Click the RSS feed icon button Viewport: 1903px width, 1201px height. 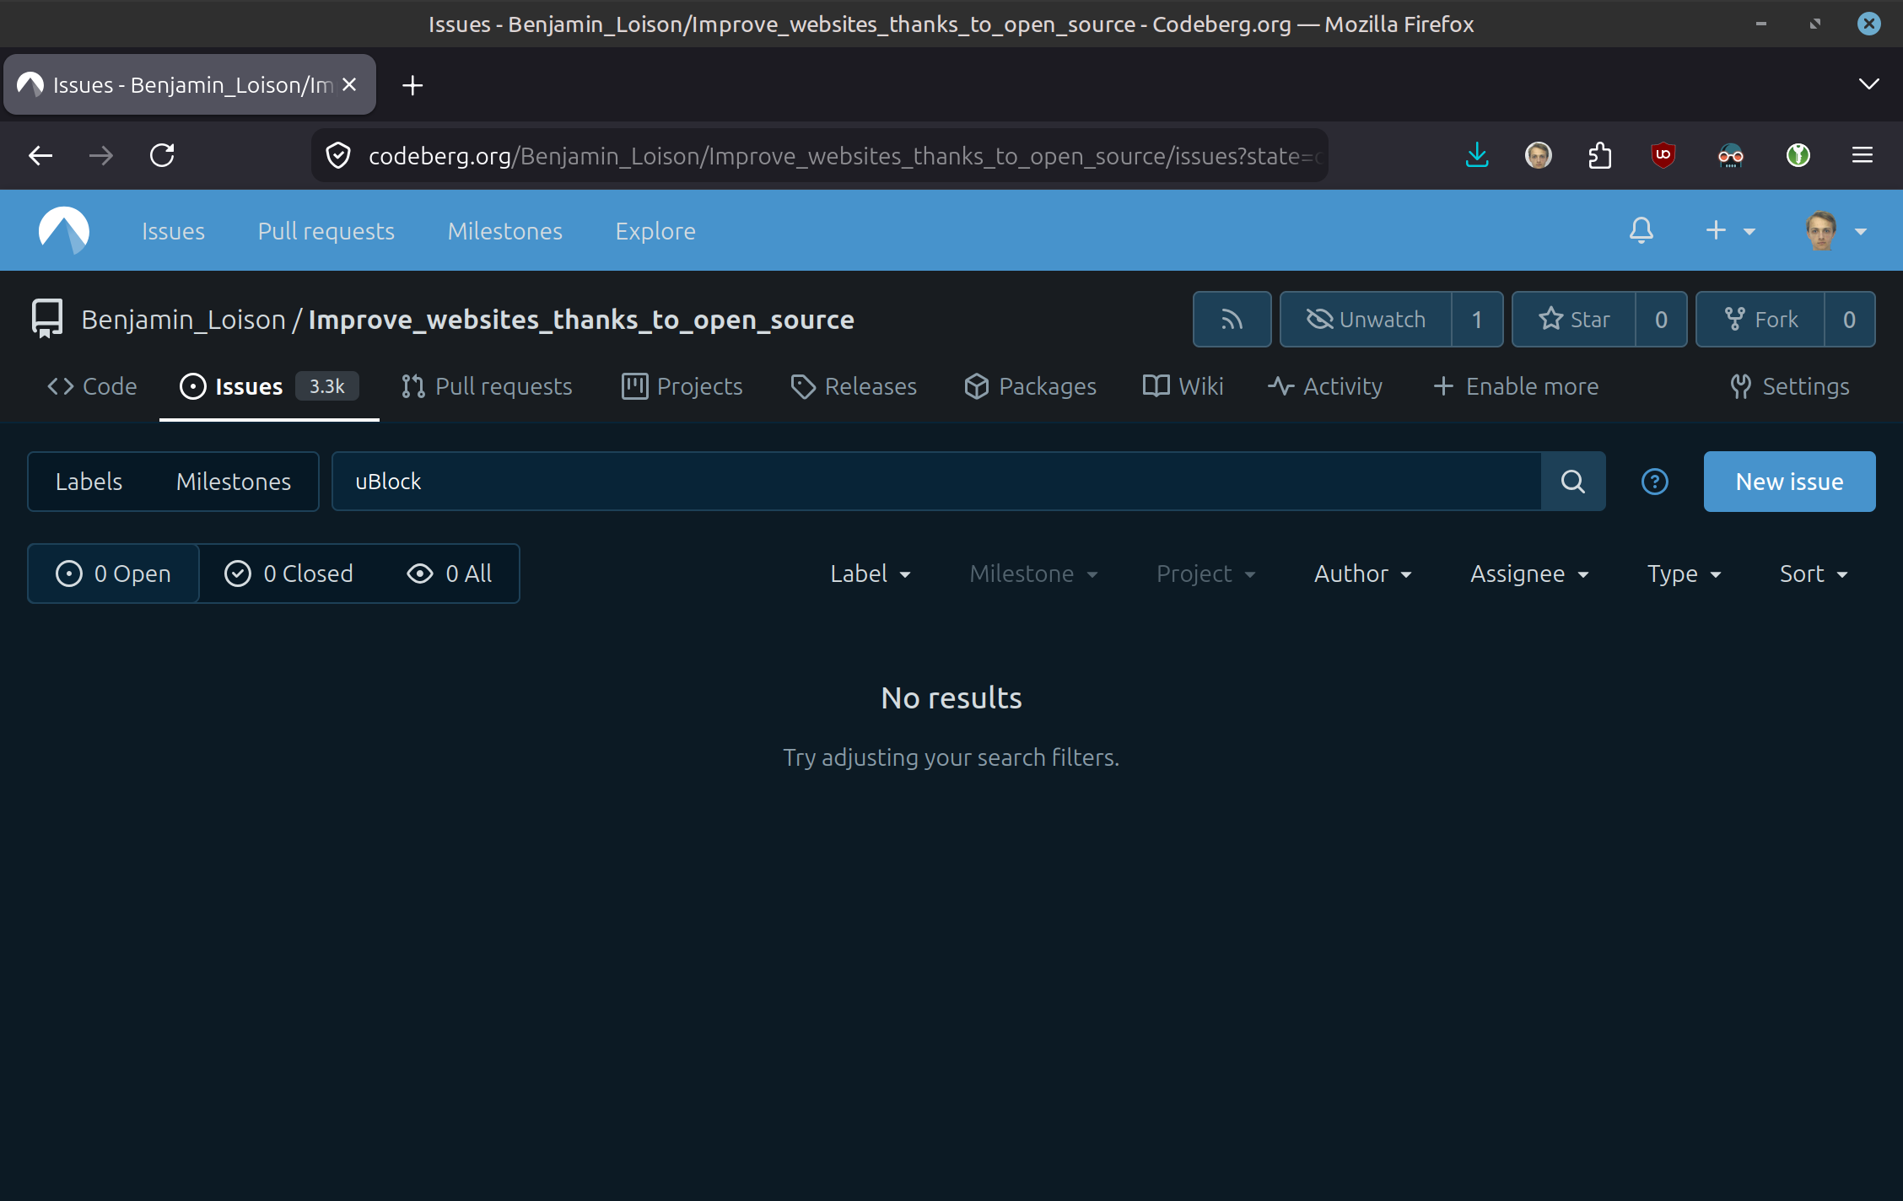click(1232, 320)
